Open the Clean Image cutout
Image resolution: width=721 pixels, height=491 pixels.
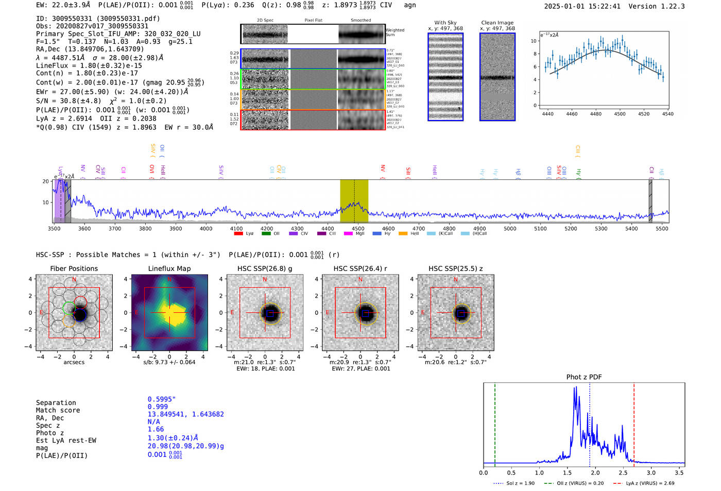click(497, 77)
